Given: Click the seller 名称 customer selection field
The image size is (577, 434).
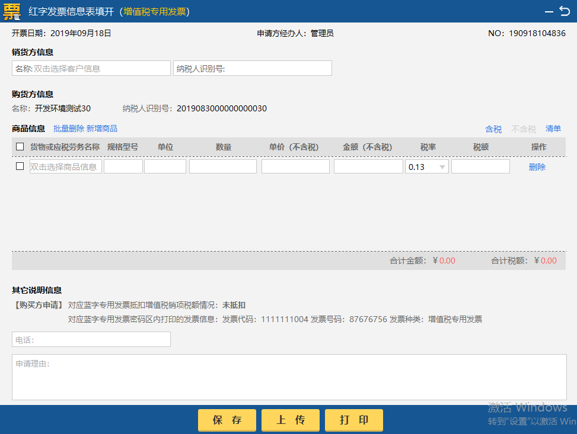Looking at the screenshot, I should [x=91, y=67].
